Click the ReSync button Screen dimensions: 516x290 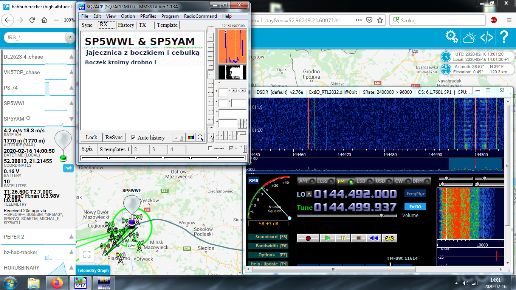pyautogui.click(x=114, y=138)
